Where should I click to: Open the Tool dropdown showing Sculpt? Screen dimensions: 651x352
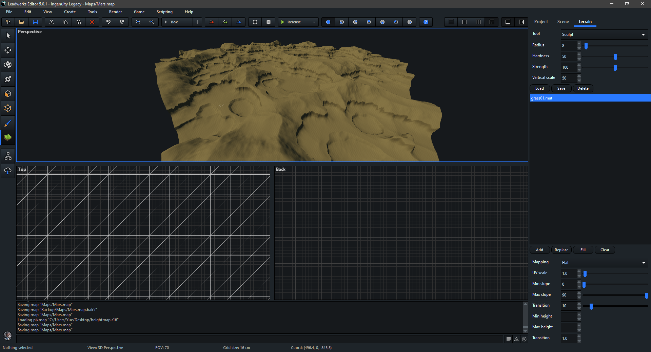tap(604, 35)
